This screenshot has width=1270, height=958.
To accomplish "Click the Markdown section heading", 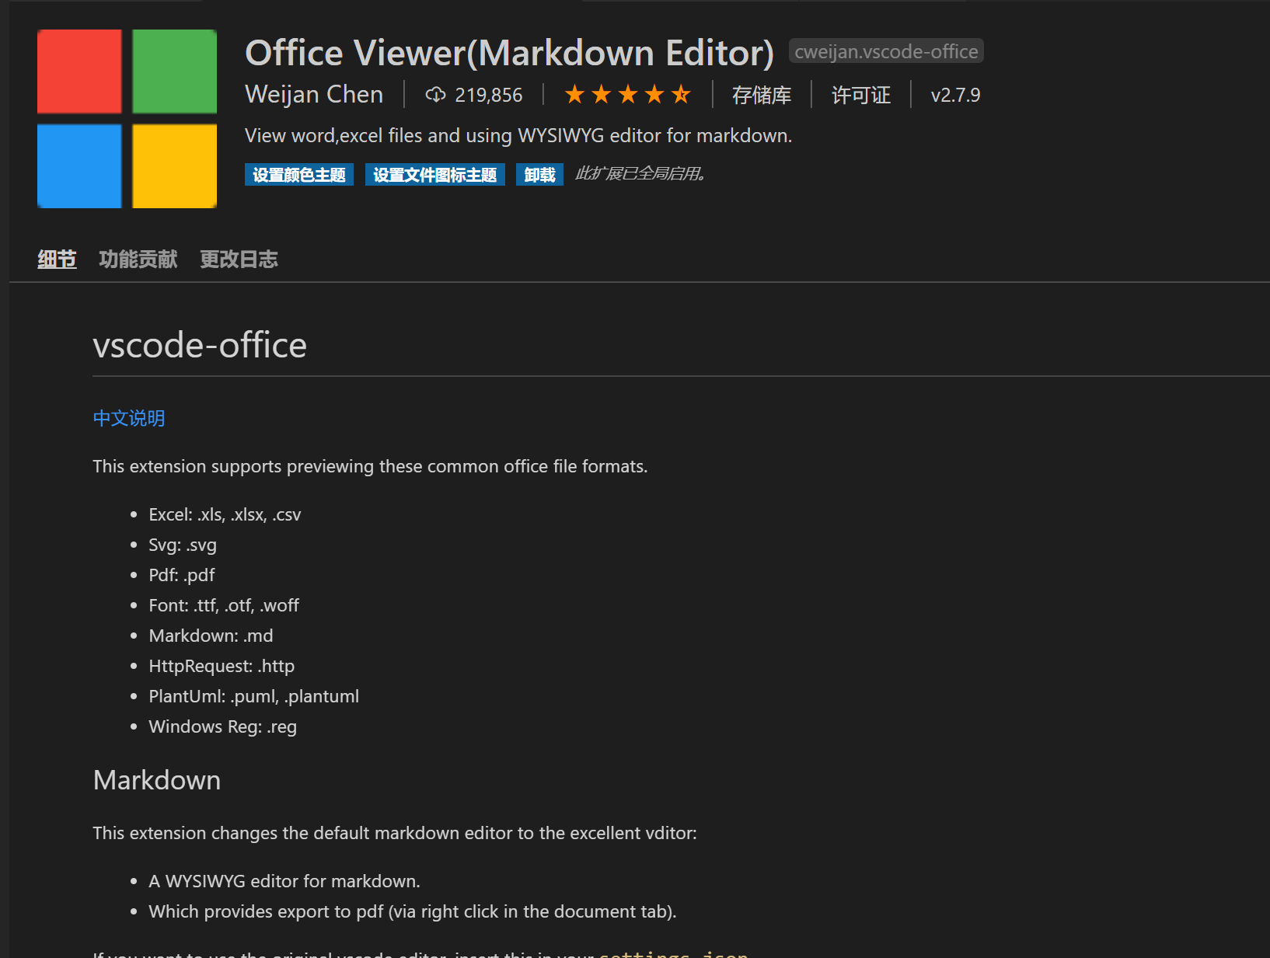I will click(157, 780).
